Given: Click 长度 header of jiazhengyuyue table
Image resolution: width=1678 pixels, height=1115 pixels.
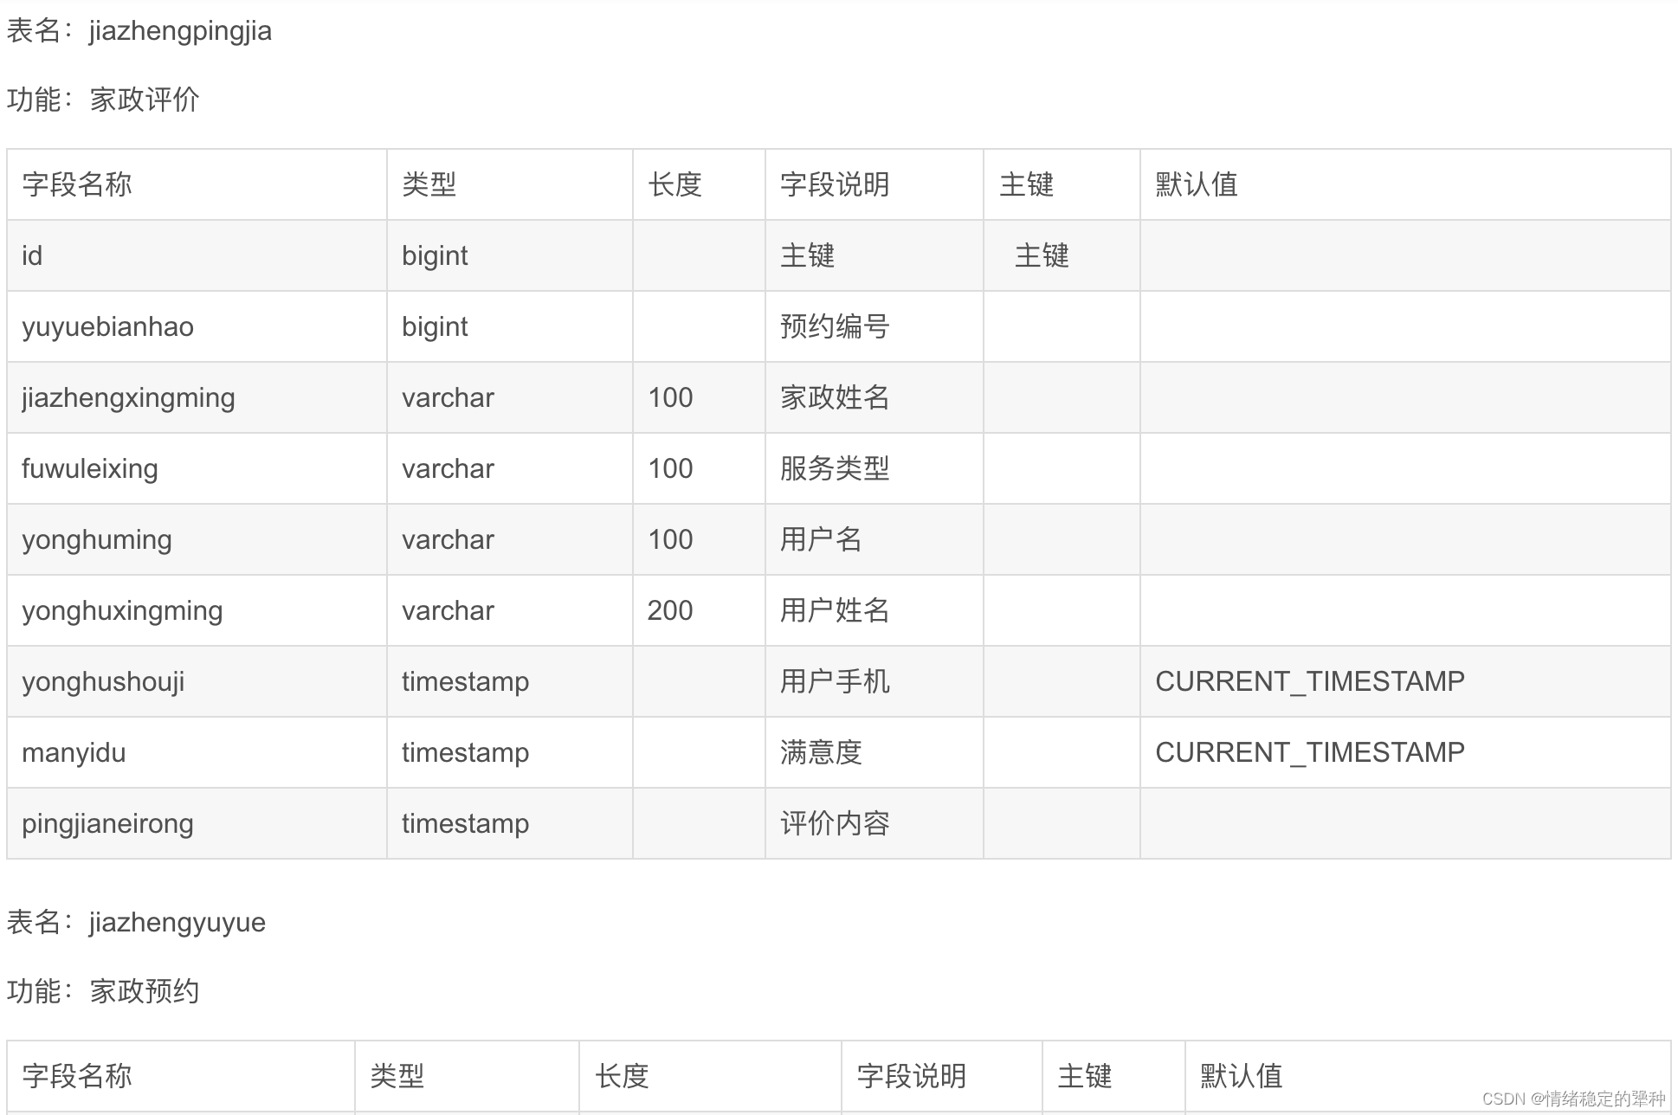Looking at the screenshot, I should pyautogui.click(x=622, y=1076).
